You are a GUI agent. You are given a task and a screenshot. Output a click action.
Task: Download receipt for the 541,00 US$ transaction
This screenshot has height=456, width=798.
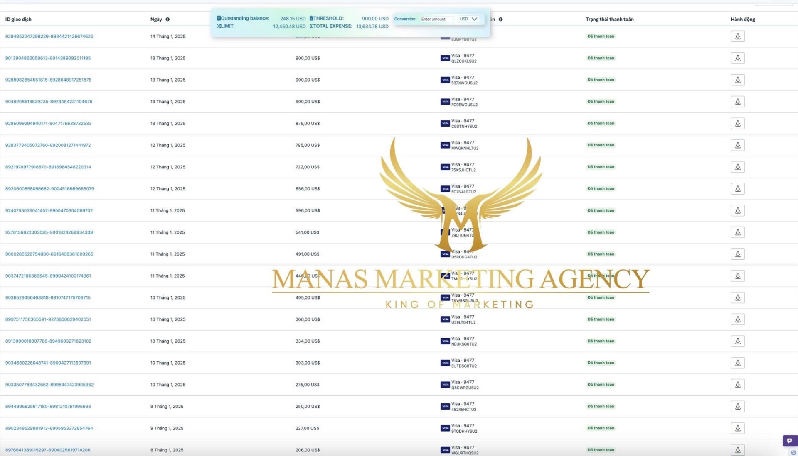coord(737,232)
